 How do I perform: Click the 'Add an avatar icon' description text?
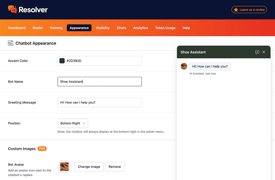[30, 173]
